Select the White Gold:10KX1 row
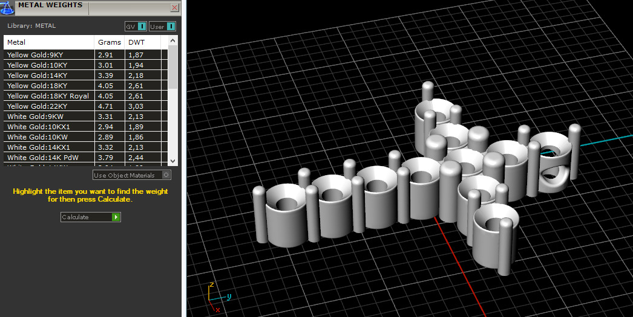This screenshot has width=633, height=317. [x=85, y=126]
